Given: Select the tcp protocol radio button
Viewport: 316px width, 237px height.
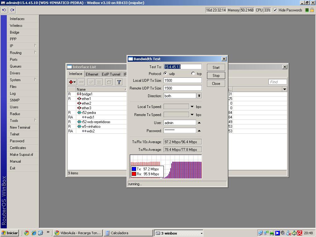Looking at the screenshot, I should (193, 73).
